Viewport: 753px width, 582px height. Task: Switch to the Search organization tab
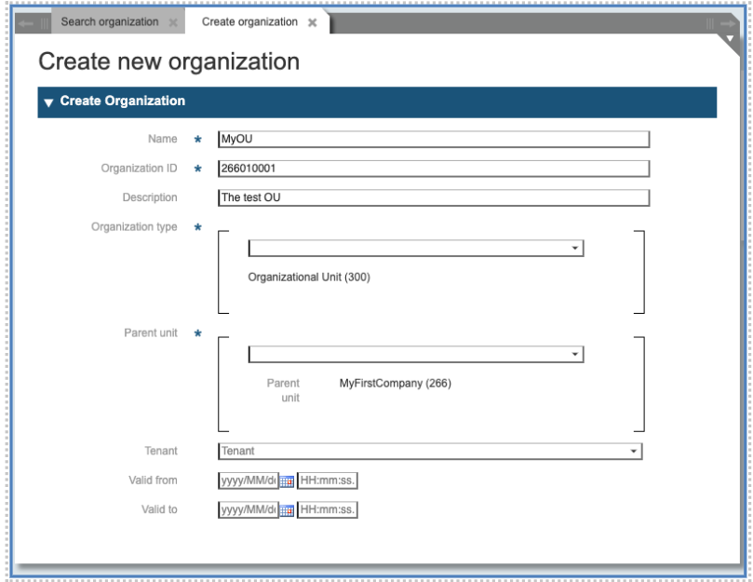pos(109,22)
